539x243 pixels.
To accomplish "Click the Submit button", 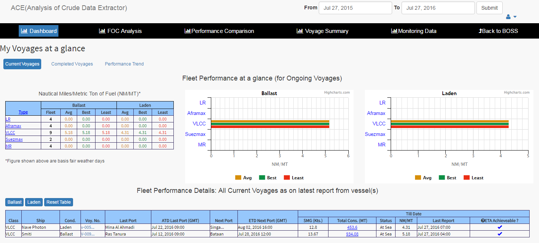I will tap(490, 8).
